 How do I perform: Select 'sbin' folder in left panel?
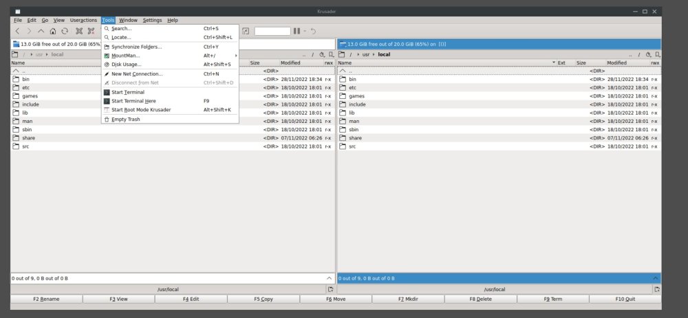point(173,130)
